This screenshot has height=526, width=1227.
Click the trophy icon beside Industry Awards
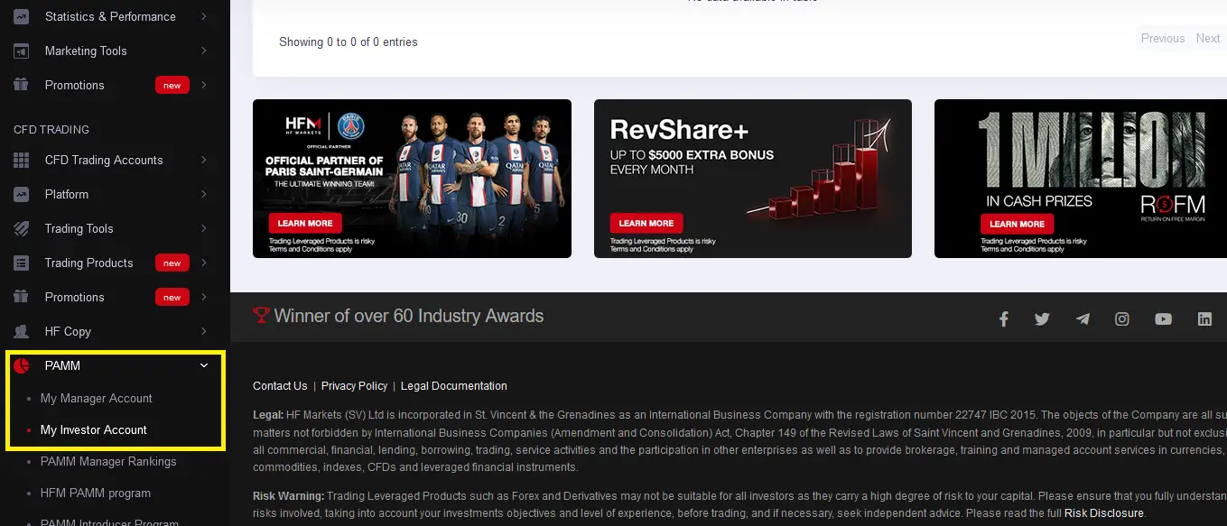coord(261,316)
